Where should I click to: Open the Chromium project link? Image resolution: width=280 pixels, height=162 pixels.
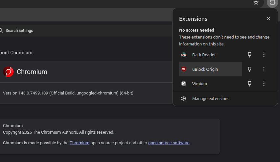click(x=79, y=143)
